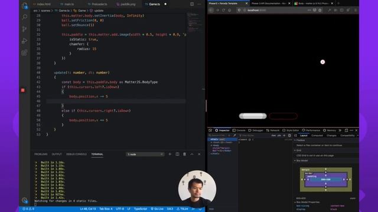Open the Manage gear at activity bar bottom
378x212 pixels.
point(24,200)
